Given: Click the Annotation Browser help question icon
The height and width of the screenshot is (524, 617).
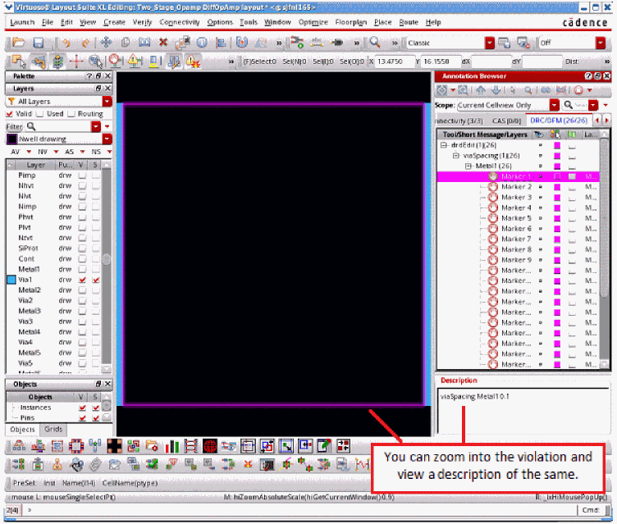Looking at the screenshot, I should click(588, 76).
